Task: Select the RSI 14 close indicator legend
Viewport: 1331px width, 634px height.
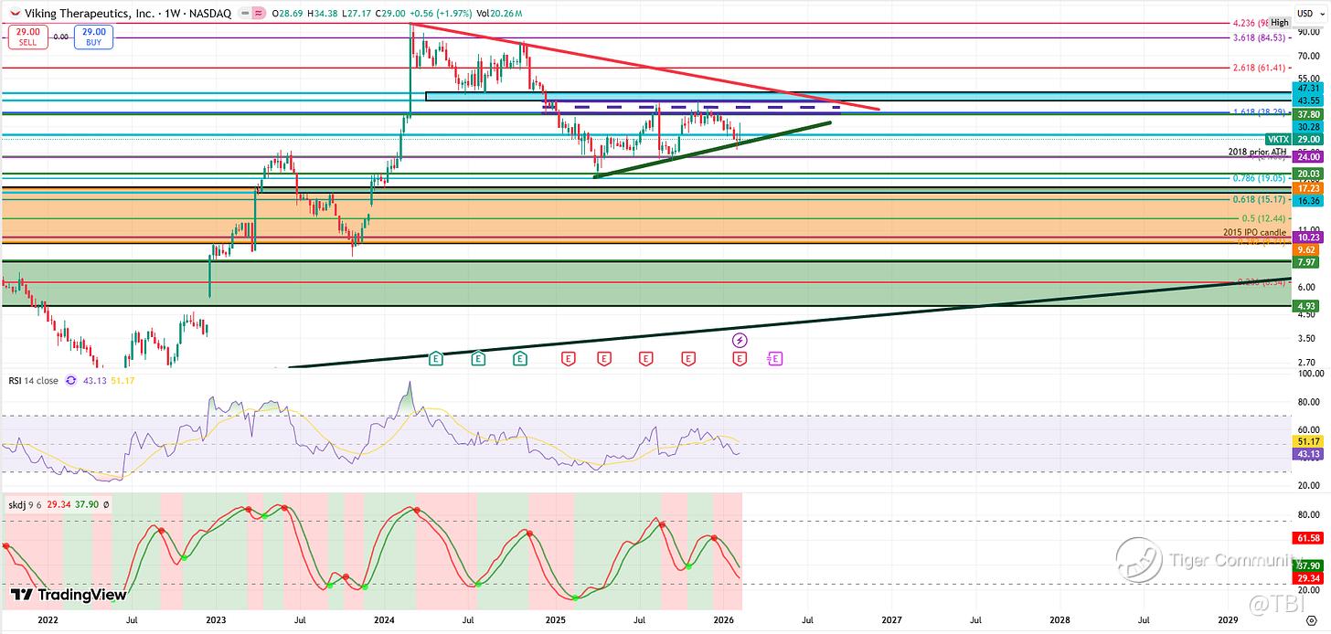Action: tap(33, 380)
